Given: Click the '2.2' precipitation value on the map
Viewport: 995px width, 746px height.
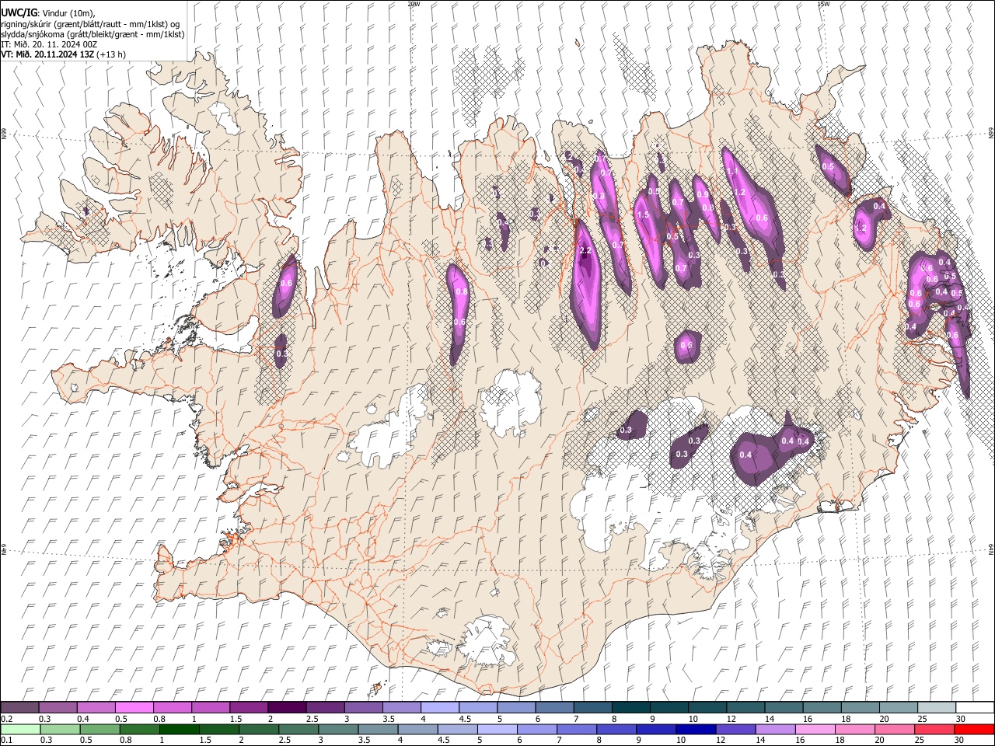Looking at the screenshot, I should 586,250.
